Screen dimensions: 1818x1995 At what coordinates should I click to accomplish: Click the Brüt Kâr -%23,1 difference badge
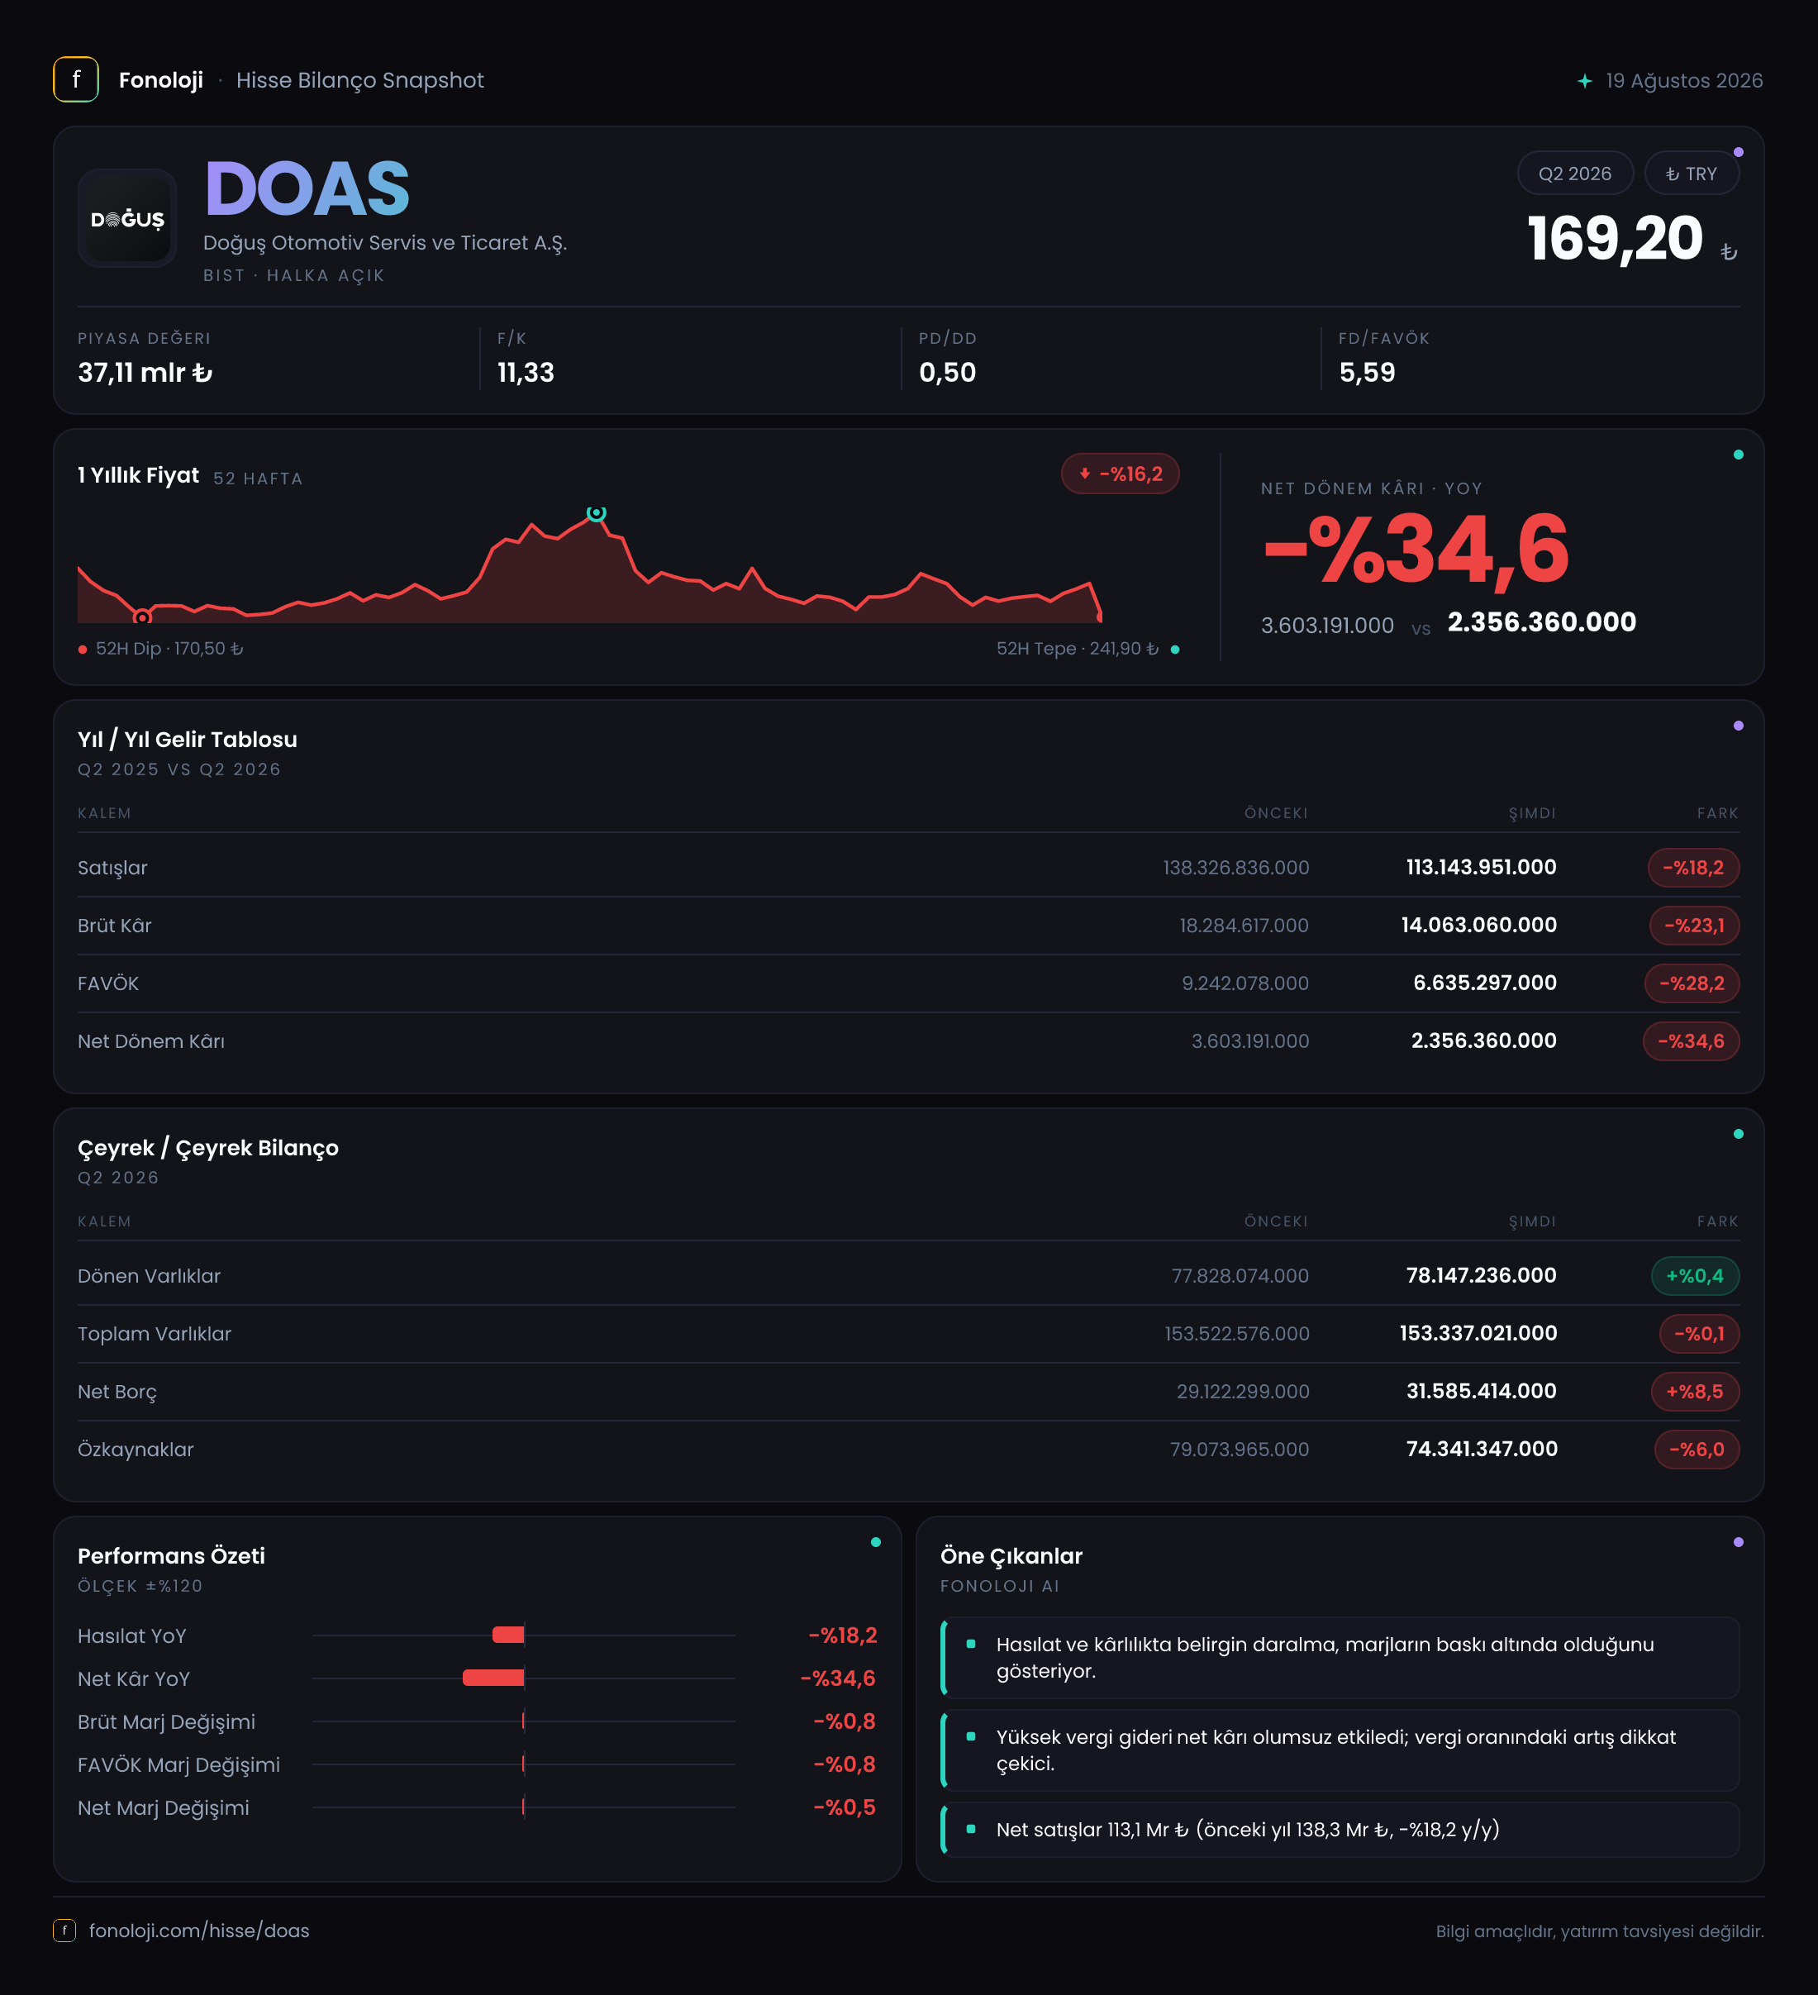coord(1694,926)
